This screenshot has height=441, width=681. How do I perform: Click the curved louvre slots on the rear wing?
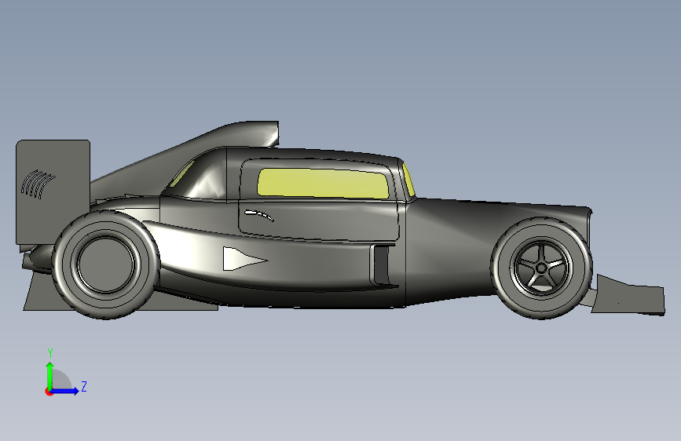(38, 184)
